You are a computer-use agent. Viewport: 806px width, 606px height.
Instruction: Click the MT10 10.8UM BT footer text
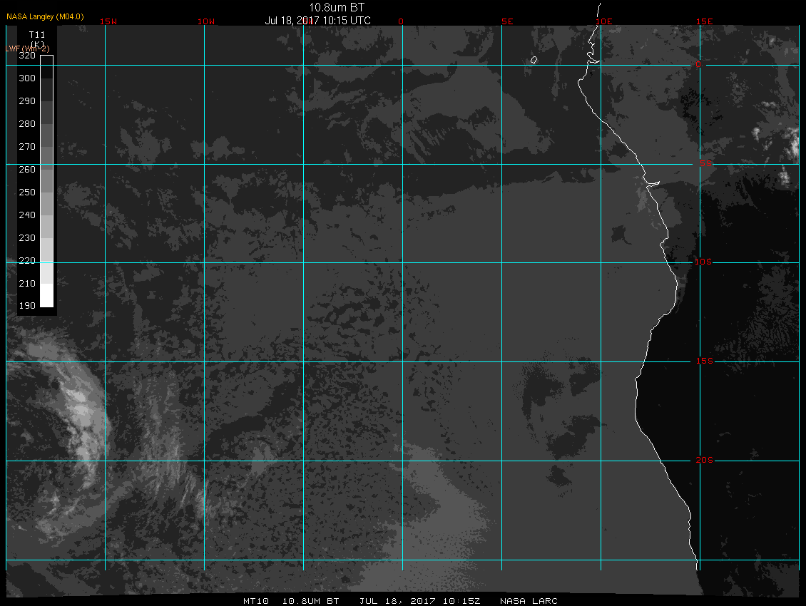click(x=291, y=601)
